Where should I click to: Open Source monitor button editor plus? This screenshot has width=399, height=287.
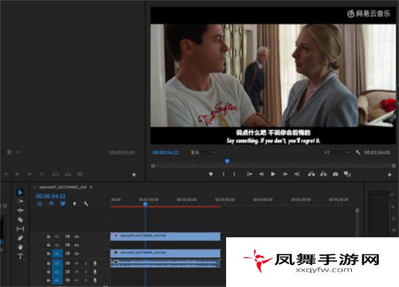coord(134,174)
